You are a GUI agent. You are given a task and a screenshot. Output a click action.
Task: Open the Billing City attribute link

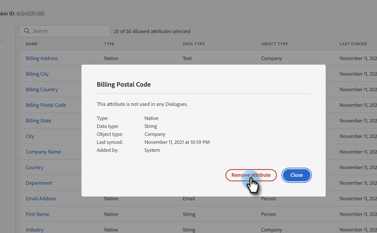pyautogui.click(x=37, y=74)
